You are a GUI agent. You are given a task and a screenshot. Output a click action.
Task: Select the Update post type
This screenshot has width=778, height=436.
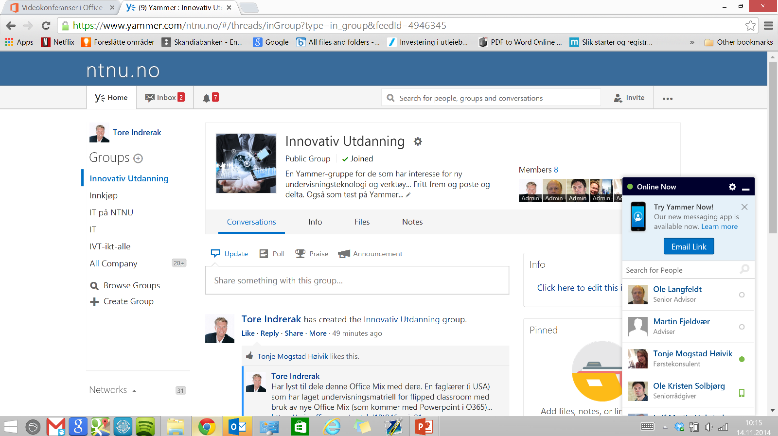230,254
